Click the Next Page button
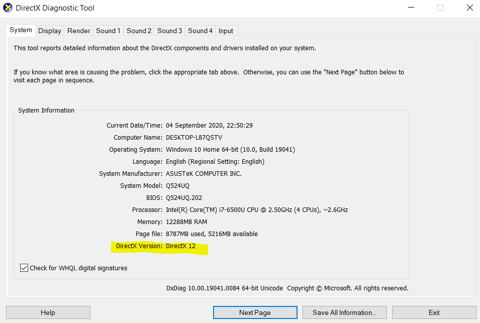This screenshot has width=480, height=323. [x=255, y=312]
